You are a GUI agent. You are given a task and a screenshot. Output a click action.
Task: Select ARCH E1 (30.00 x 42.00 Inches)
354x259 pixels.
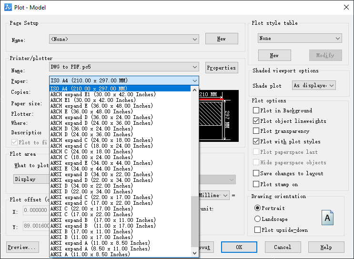(x=120, y=100)
